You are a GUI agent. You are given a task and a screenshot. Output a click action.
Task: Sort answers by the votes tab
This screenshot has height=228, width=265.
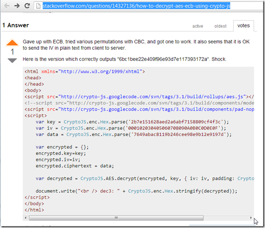click(244, 25)
